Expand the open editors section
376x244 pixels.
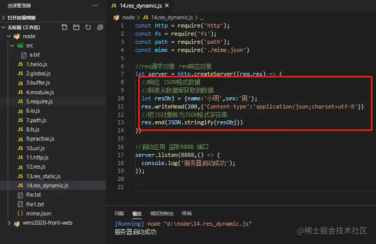(4, 17)
